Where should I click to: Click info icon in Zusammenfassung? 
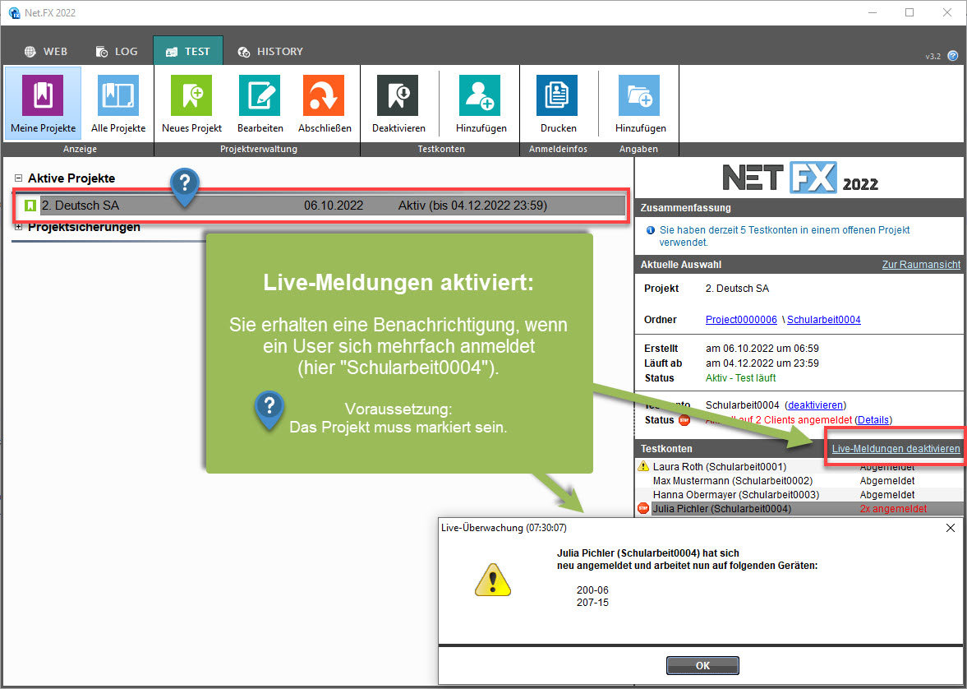(x=650, y=230)
